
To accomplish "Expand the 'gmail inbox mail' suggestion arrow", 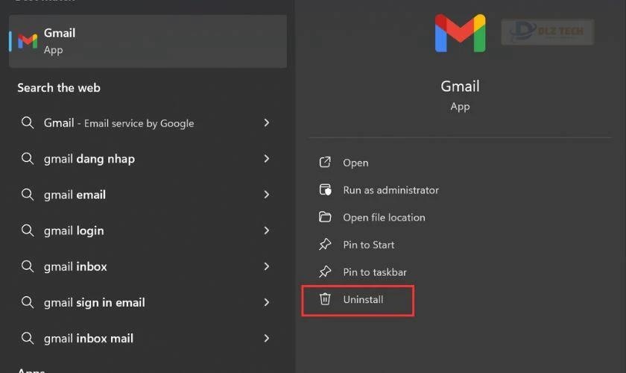I will 267,339.
